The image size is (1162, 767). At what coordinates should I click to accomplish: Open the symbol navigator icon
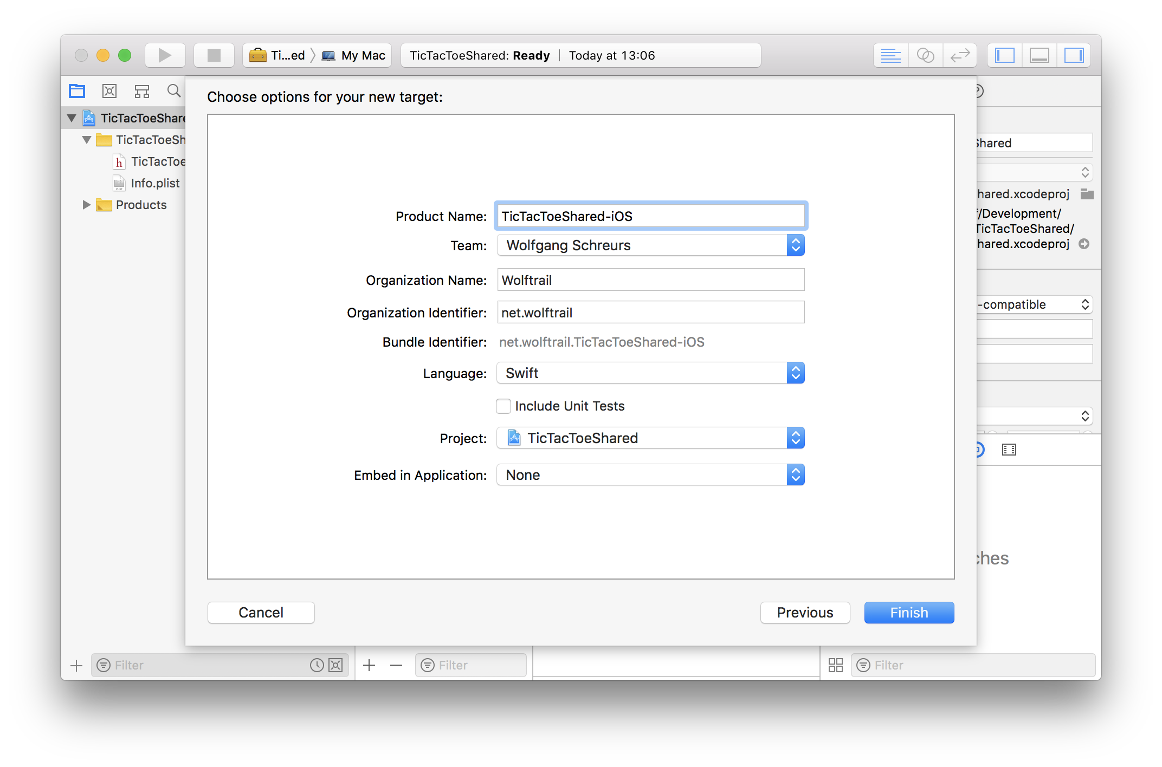coord(141,91)
